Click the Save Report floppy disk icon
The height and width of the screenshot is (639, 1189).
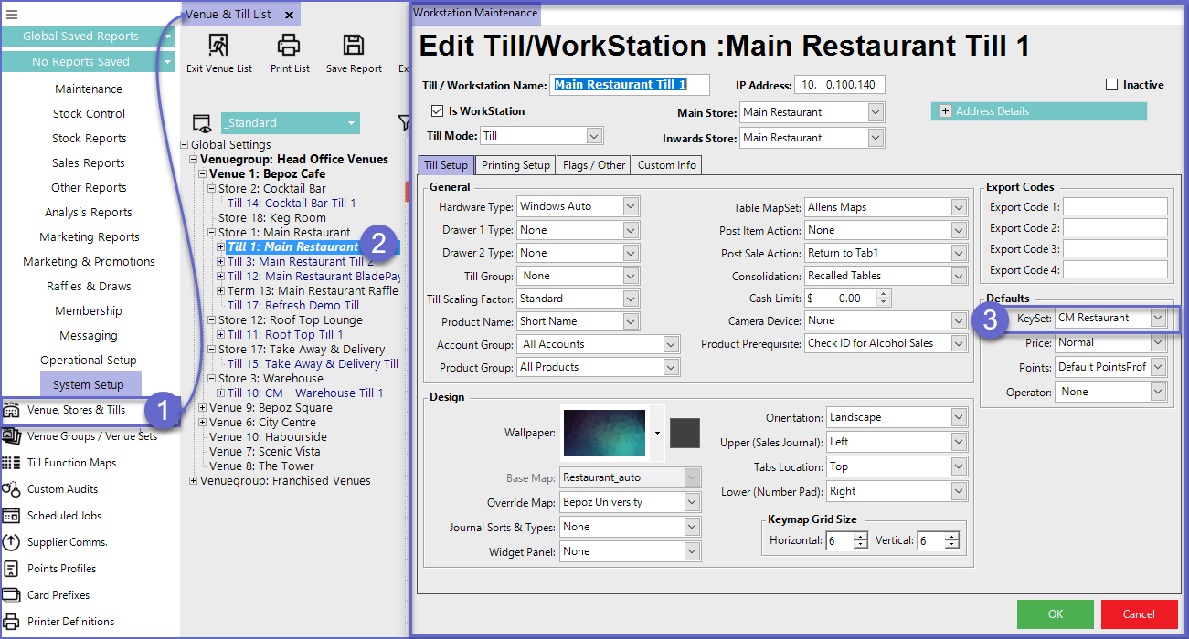click(354, 46)
